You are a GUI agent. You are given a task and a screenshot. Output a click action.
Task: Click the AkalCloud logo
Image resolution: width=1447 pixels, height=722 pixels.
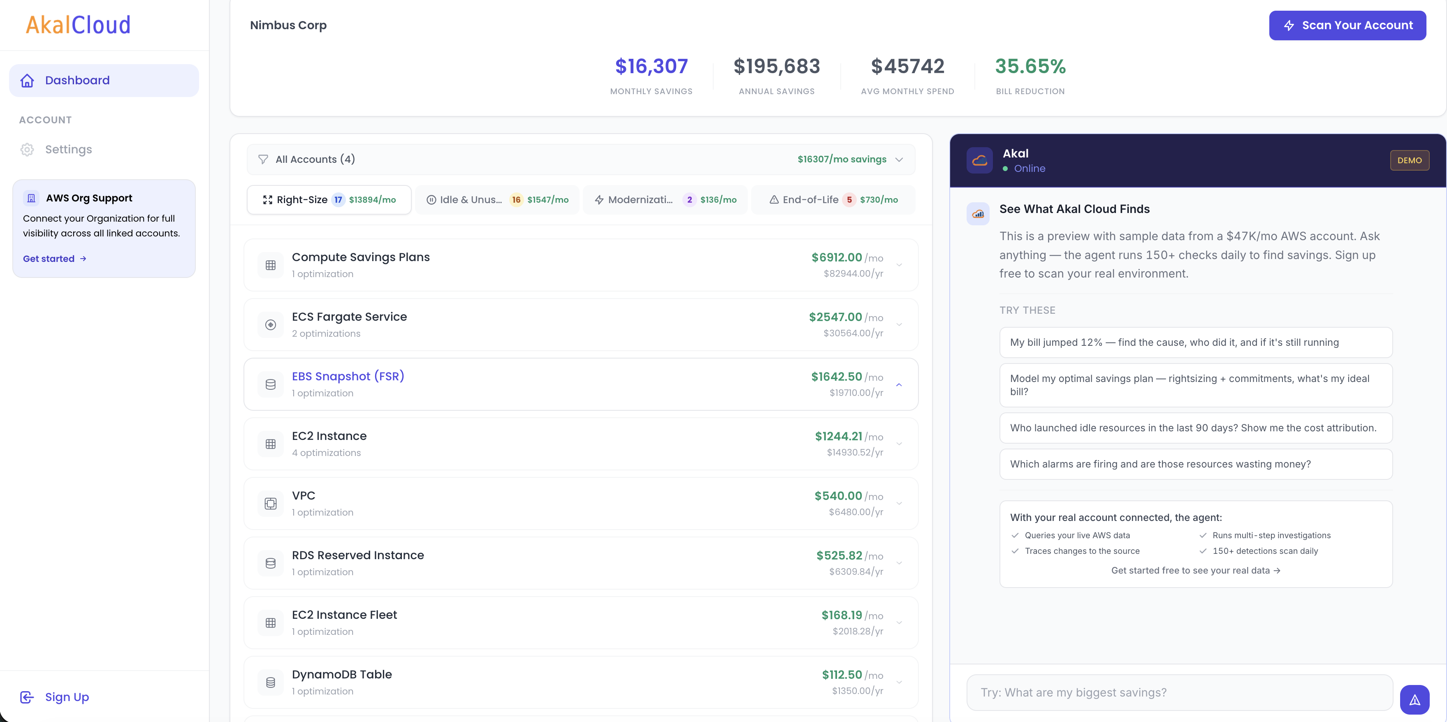[x=78, y=25]
